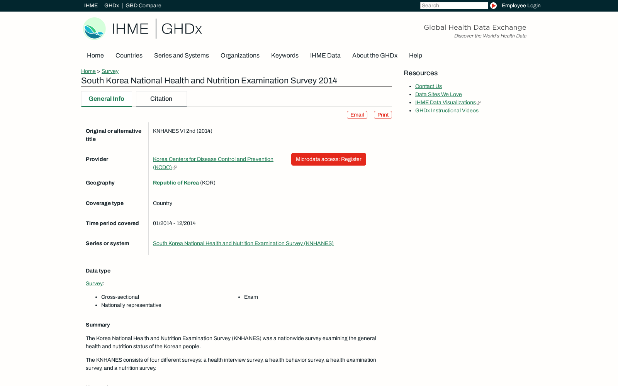The width and height of the screenshot is (618, 386).
Task: Open the Help menu item
Action: point(416,56)
